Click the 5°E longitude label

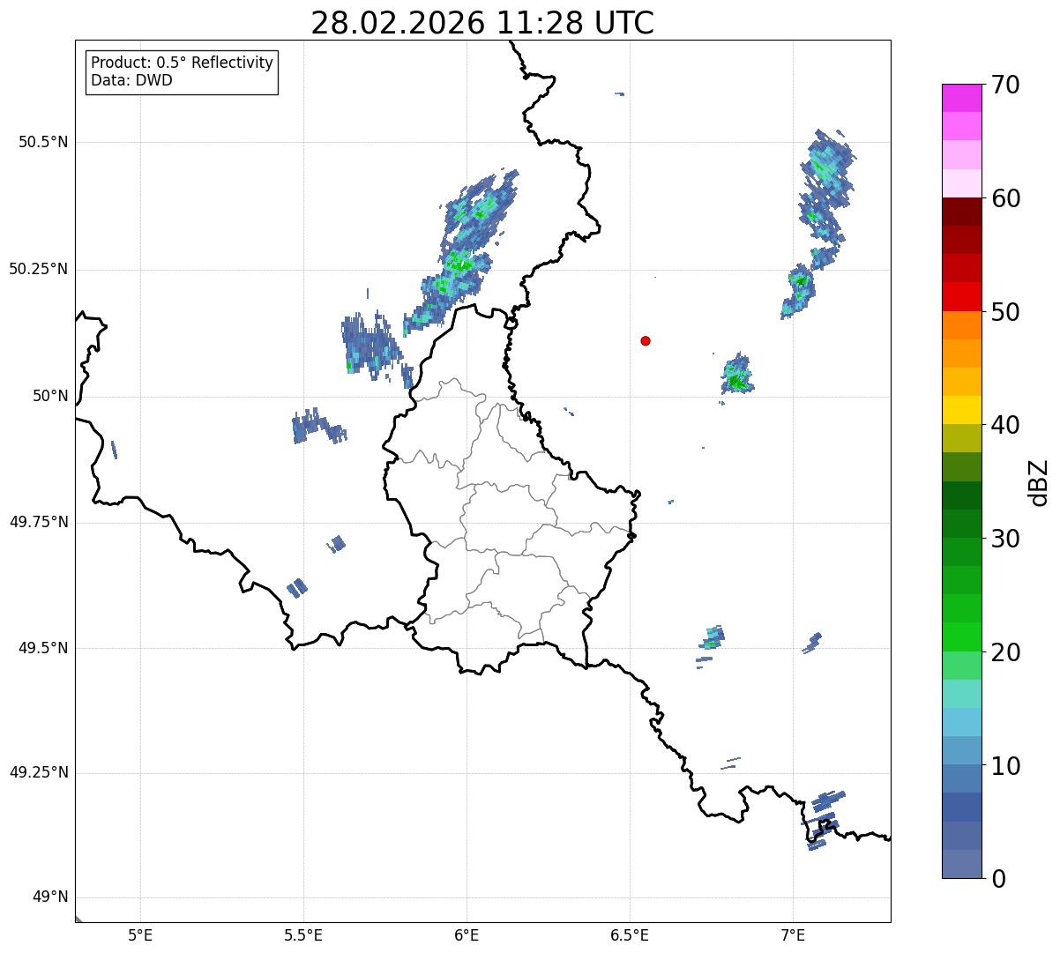tap(140, 935)
